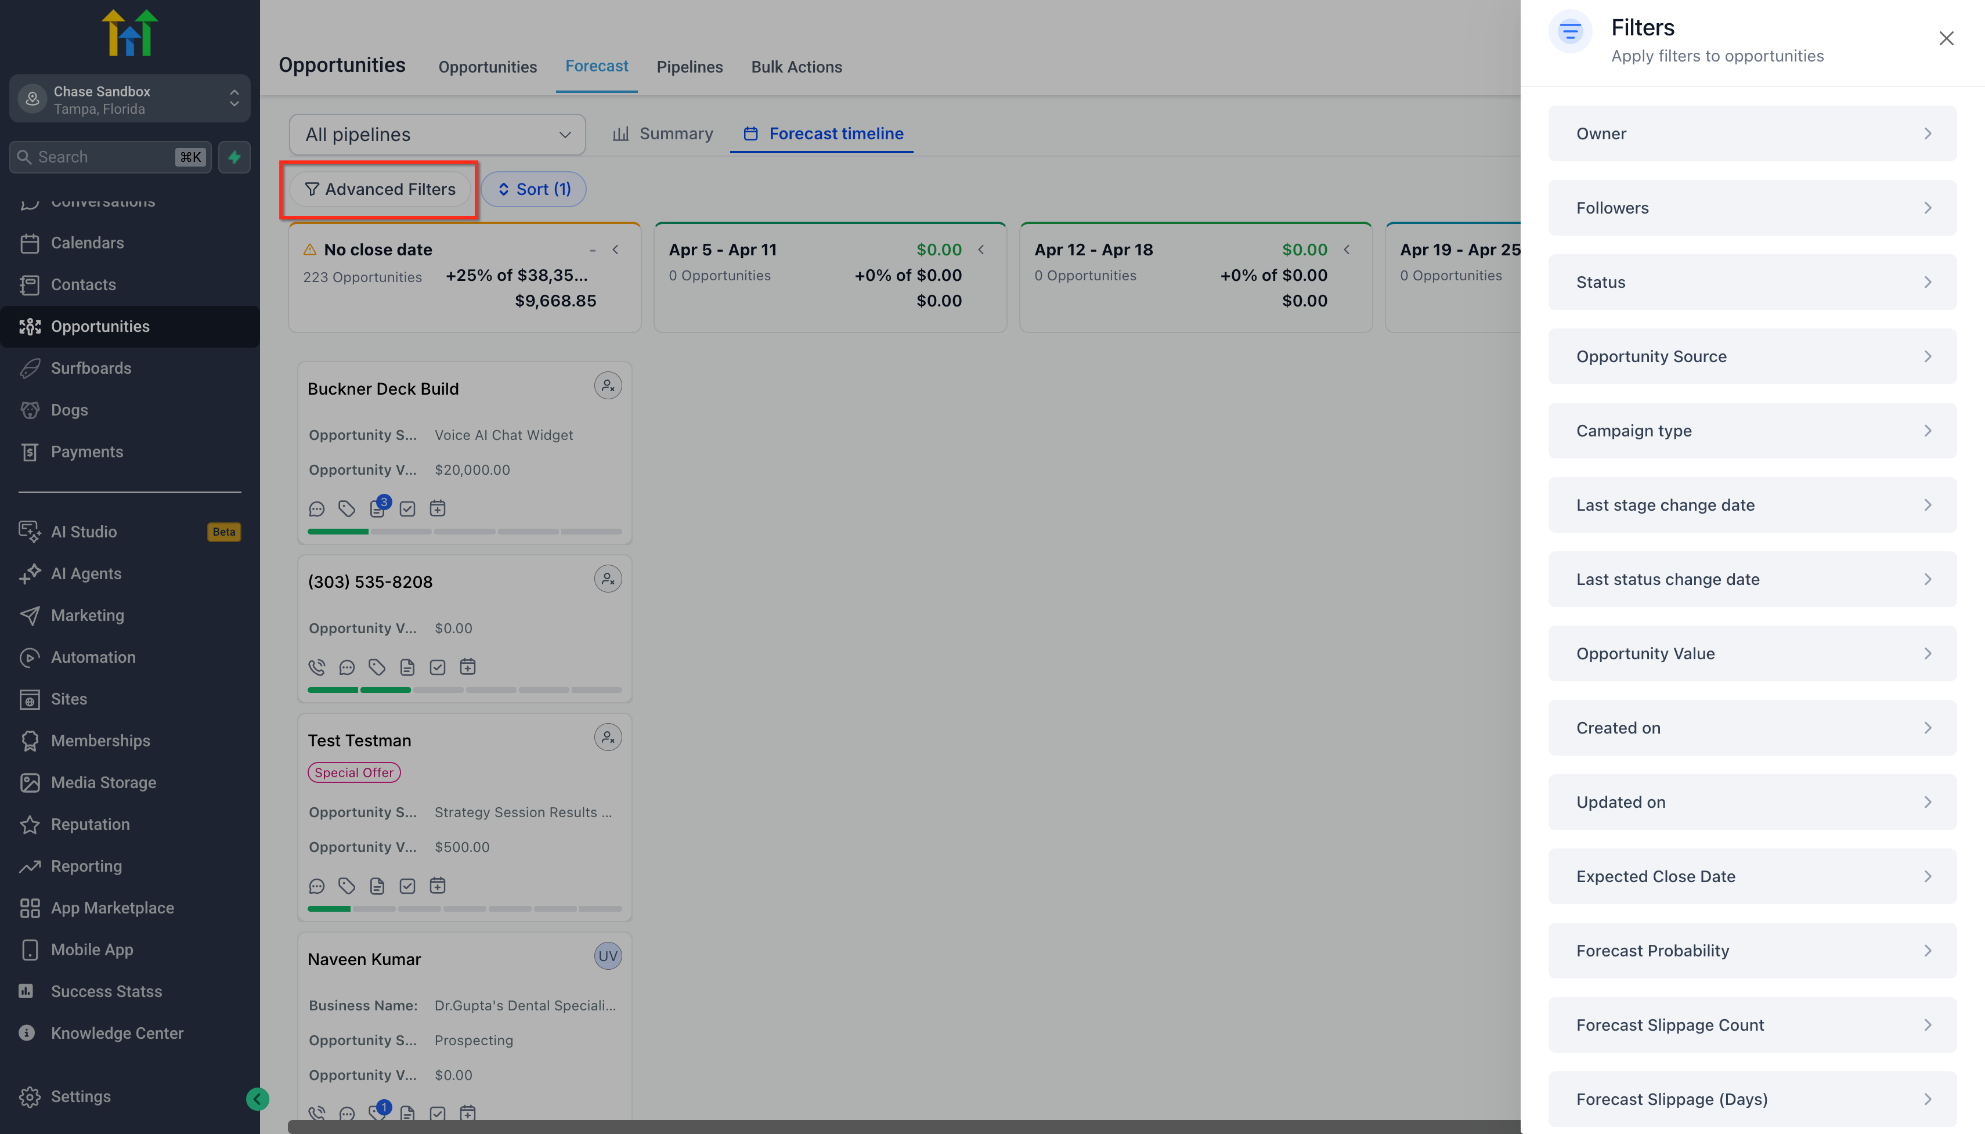Click unassigned owner icon on Buckner Deck Build
This screenshot has height=1134, width=1985.
pyautogui.click(x=608, y=387)
